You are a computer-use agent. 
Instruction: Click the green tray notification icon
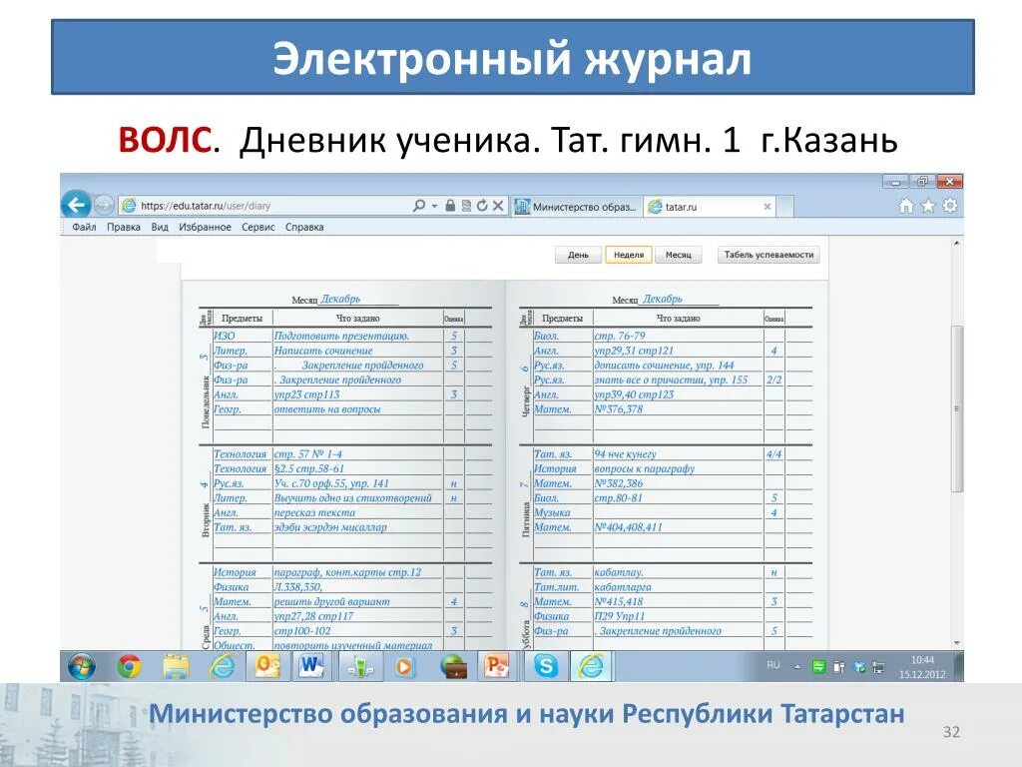819,666
